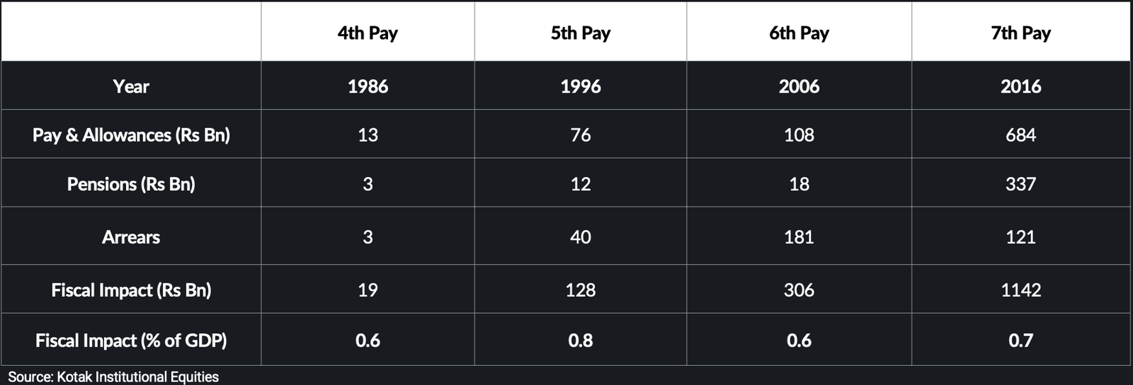
Task: Select the Pay & Allowances (Rs Bn) row label
Action: [131, 135]
